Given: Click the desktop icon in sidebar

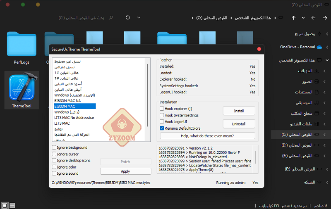Looking at the screenshot, I should point(317,113).
